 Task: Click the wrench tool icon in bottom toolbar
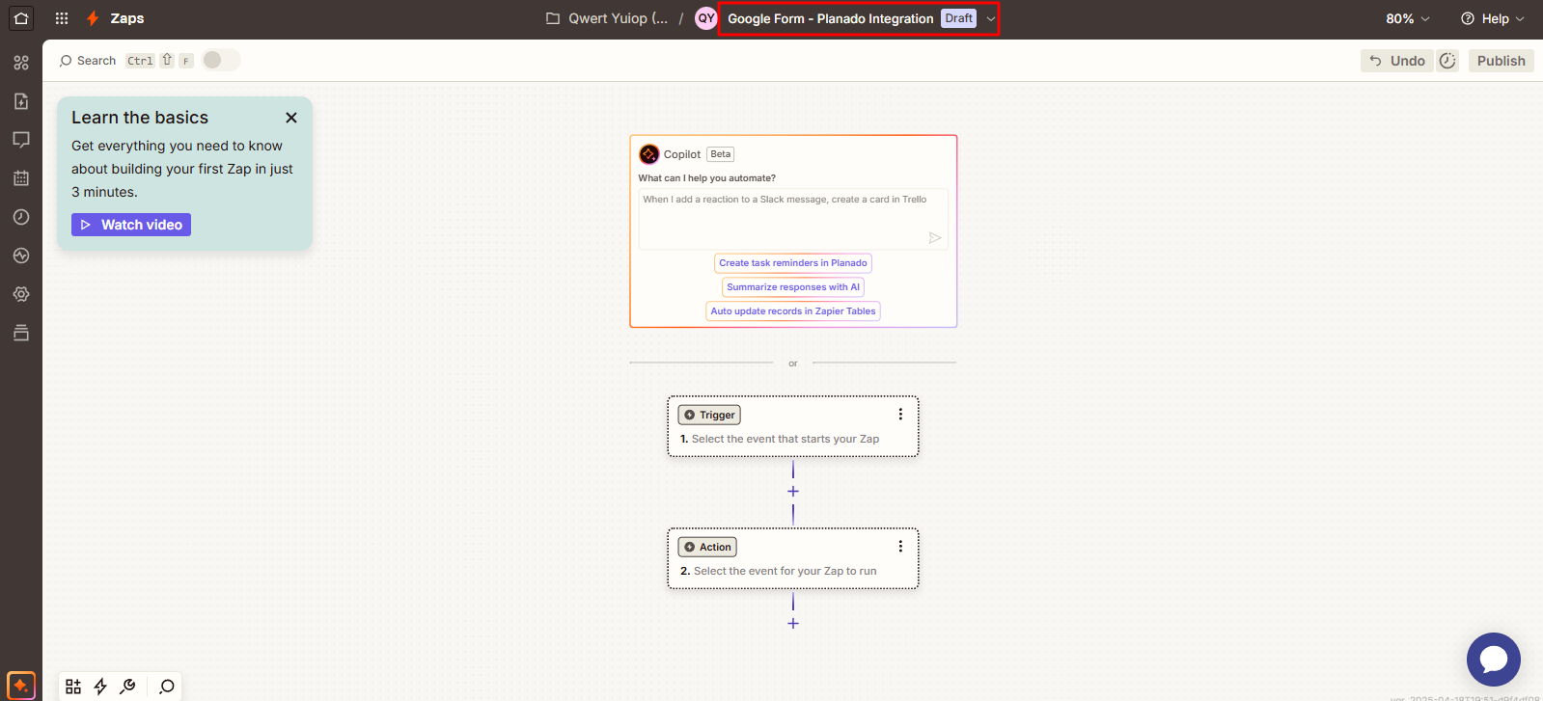coord(127,687)
